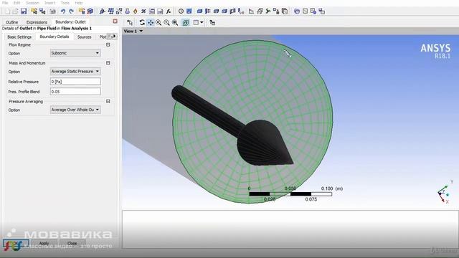The height and width of the screenshot is (258, 459).
Task: Open the File menu
Action: click(5, 3)
